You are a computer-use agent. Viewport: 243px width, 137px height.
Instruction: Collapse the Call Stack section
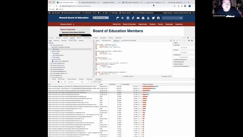click(177, 45)
